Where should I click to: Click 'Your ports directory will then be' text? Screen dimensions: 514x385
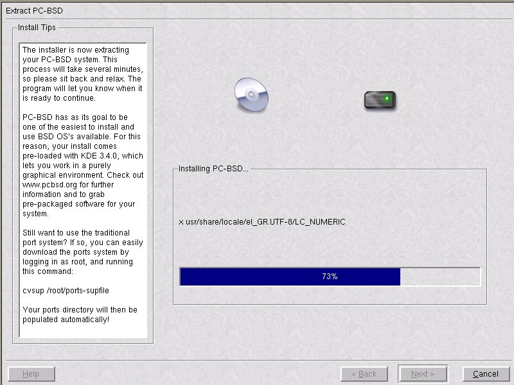[80, 310]
